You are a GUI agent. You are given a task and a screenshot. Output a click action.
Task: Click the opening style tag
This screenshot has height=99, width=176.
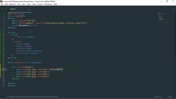coord(11,32)
